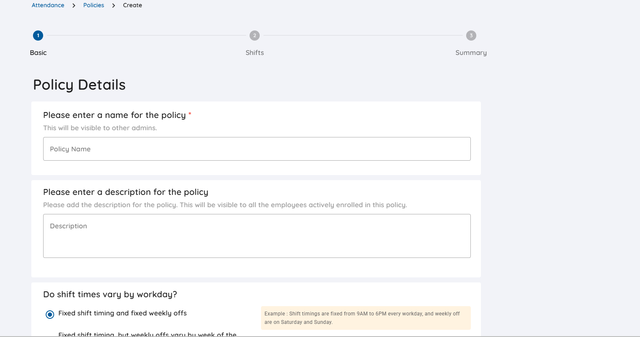Click into the Description text area
Image resolution: width=640 pixels, height=337 pixels.
(257, 236)
